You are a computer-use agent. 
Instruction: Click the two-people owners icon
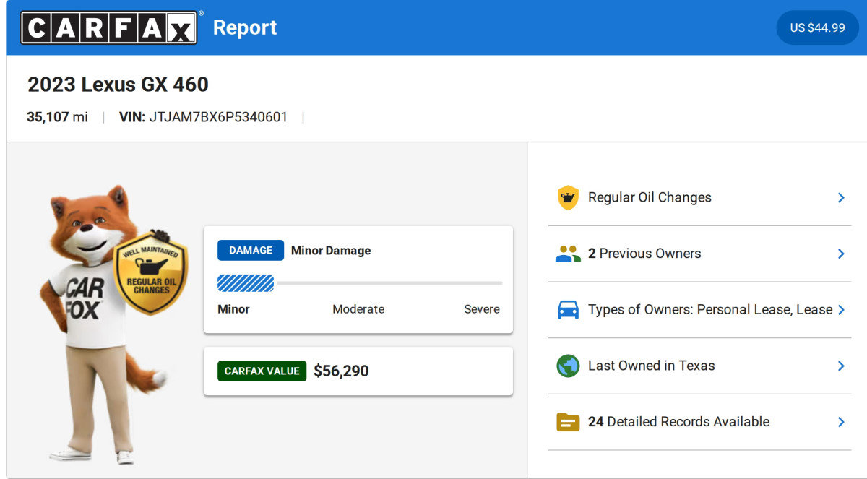(568, 254)
